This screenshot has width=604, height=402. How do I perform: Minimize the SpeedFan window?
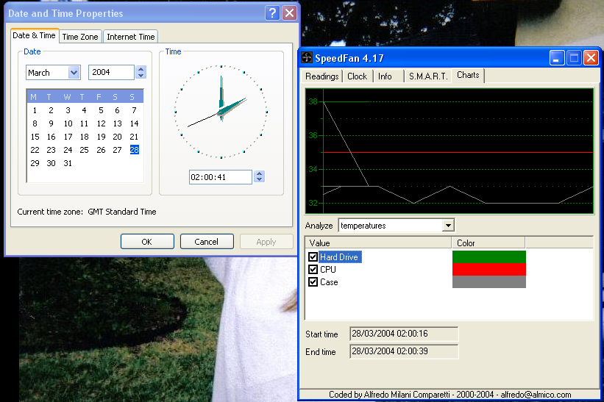(x=557, y=58)
